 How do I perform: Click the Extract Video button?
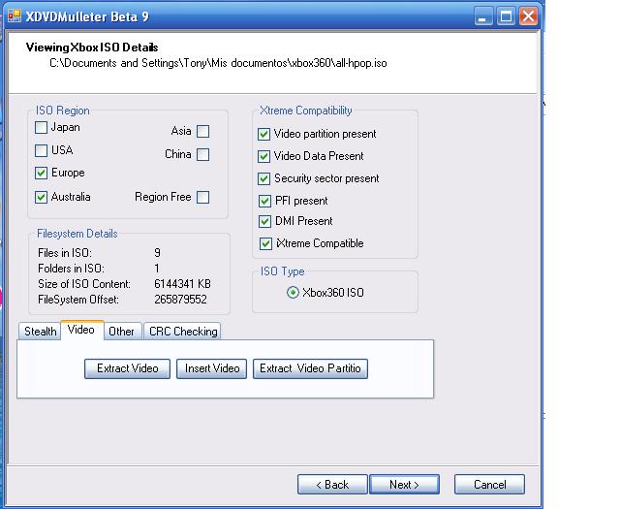click(127, 368)
